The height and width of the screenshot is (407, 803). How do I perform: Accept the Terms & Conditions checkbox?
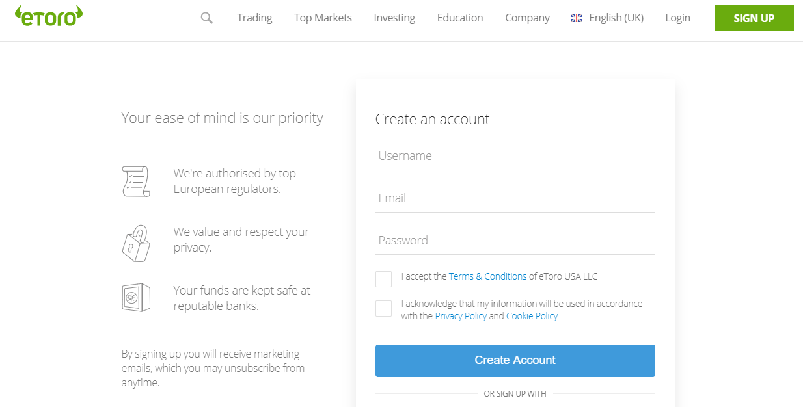click(383, 279)
